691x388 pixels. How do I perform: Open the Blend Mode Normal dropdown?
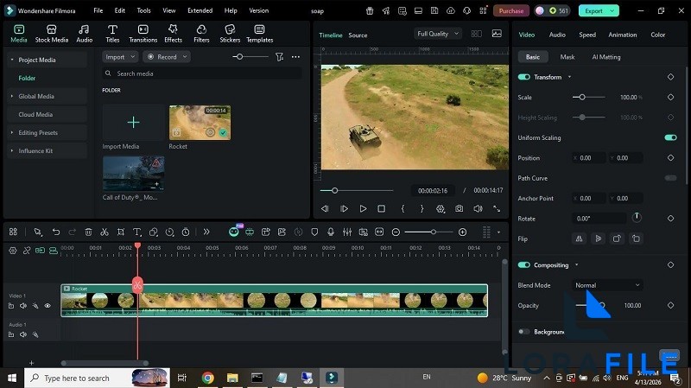tap(607, 285)
